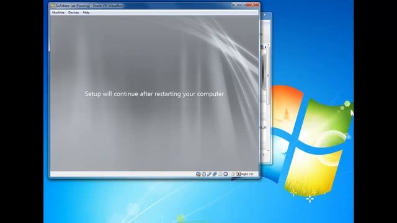Click 'Setup will continue after restarting' message

pos(154,94)
